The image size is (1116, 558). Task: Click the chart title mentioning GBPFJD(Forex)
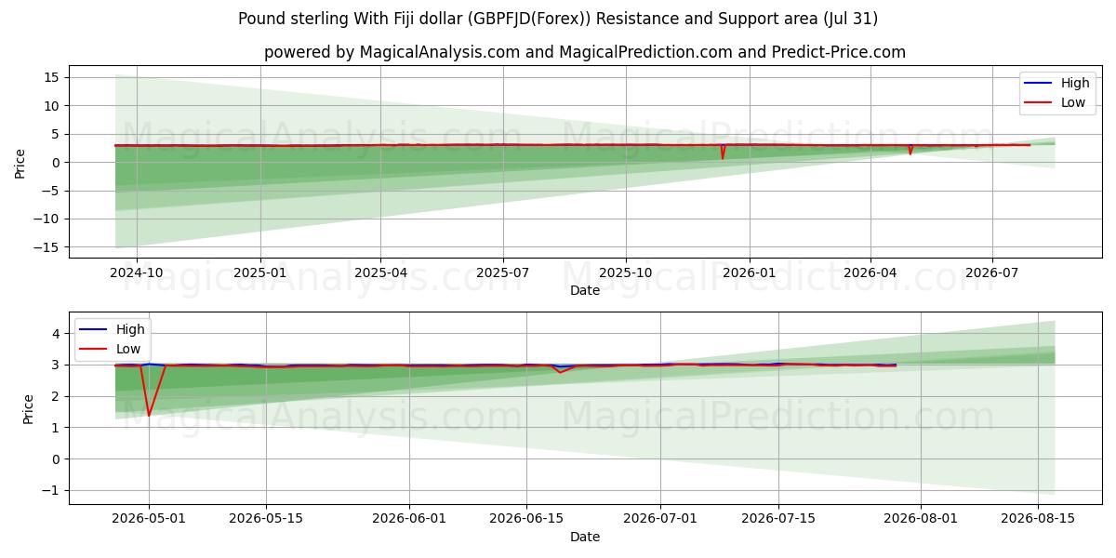point(558,19)
